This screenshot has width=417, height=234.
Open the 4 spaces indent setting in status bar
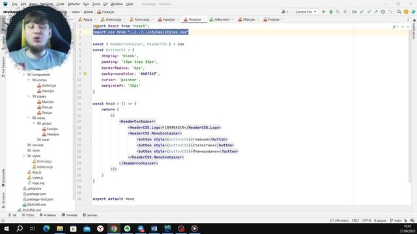380,220
